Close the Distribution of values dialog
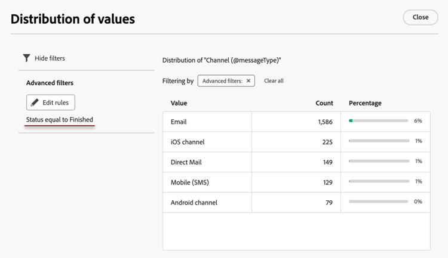 [x=420, y=17]
